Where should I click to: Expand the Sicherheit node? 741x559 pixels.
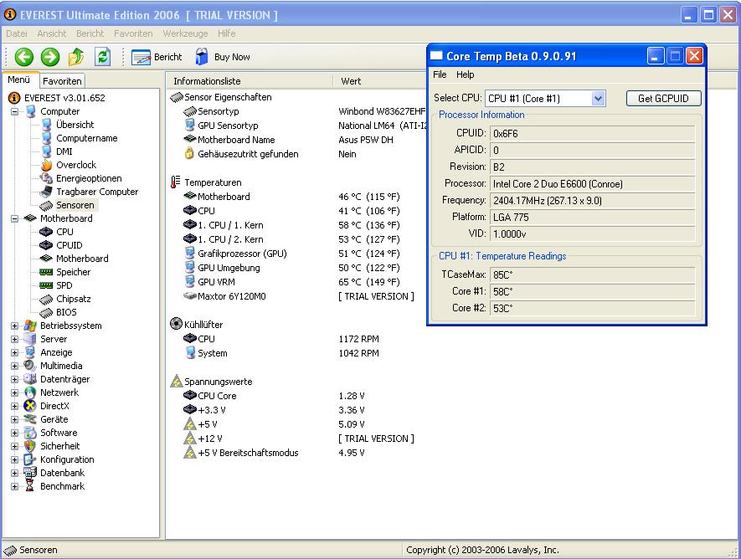pos(14,446)
